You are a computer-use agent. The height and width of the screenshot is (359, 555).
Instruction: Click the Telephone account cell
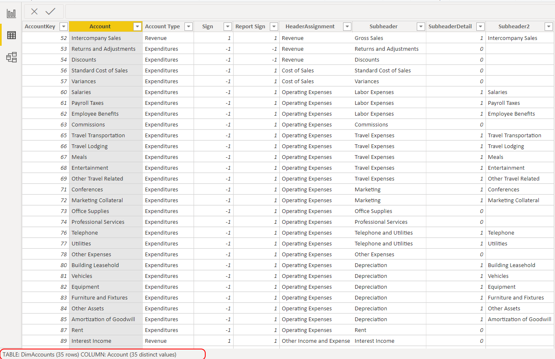[106, 233]
